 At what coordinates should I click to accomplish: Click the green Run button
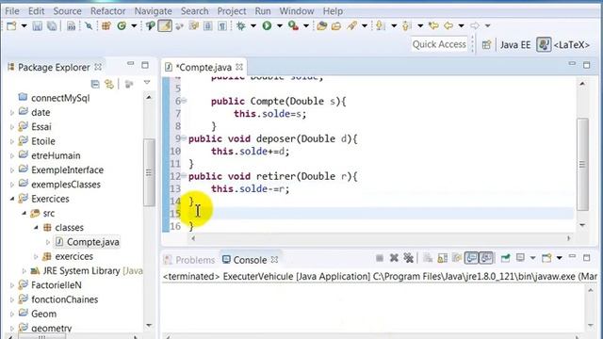pos(267,25)
